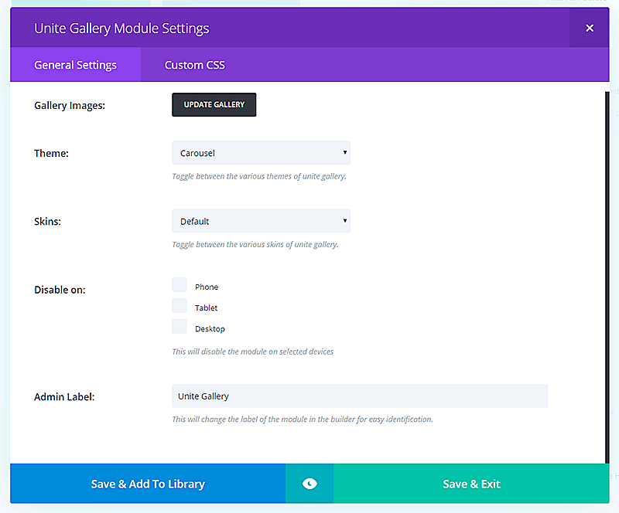Click the Theme label
619x513 pixels.
[51, 153]
